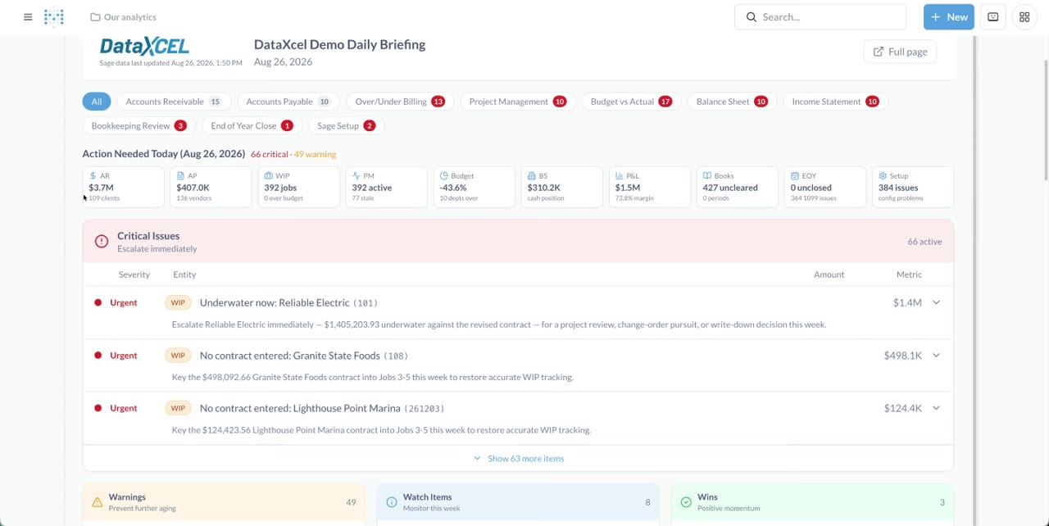The image size is (1049, 526).
Task: Open the embedding panel icon next to New
Action: tap(992, 17)
